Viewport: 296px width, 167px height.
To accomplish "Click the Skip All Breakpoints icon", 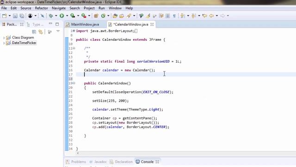I will pos(43,16).
